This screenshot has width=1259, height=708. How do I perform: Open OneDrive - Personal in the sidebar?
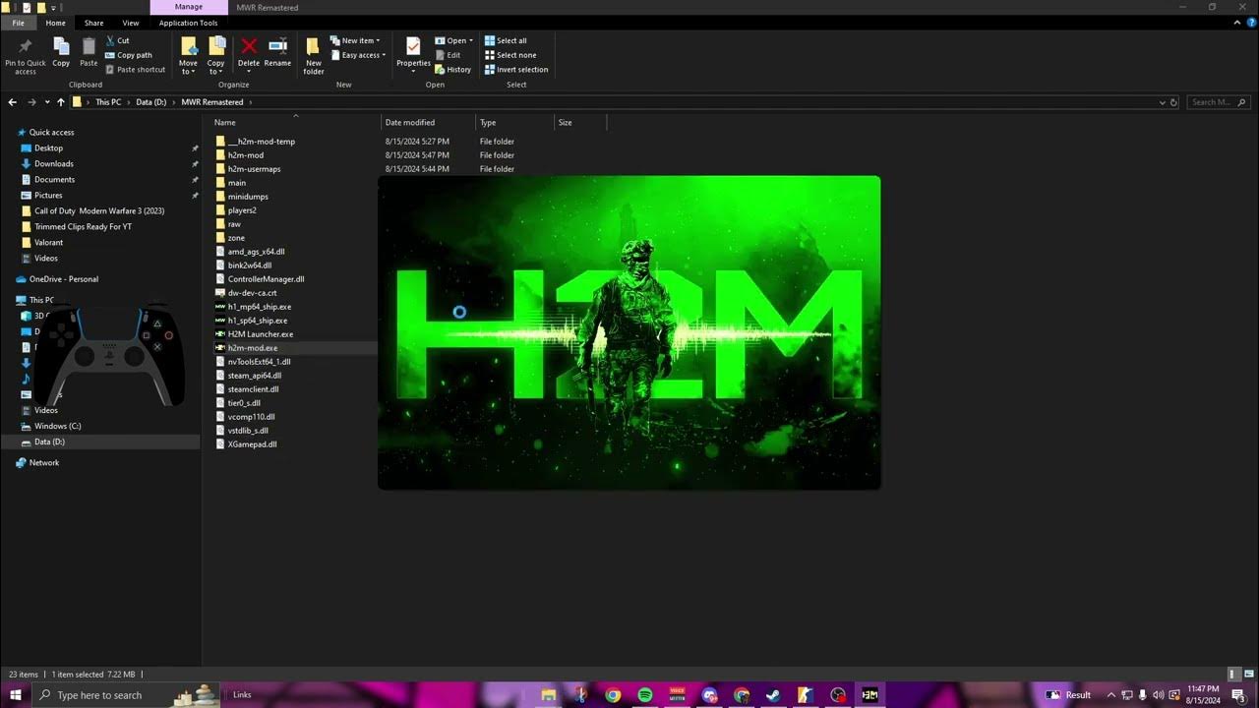click(x=63, y=279)
